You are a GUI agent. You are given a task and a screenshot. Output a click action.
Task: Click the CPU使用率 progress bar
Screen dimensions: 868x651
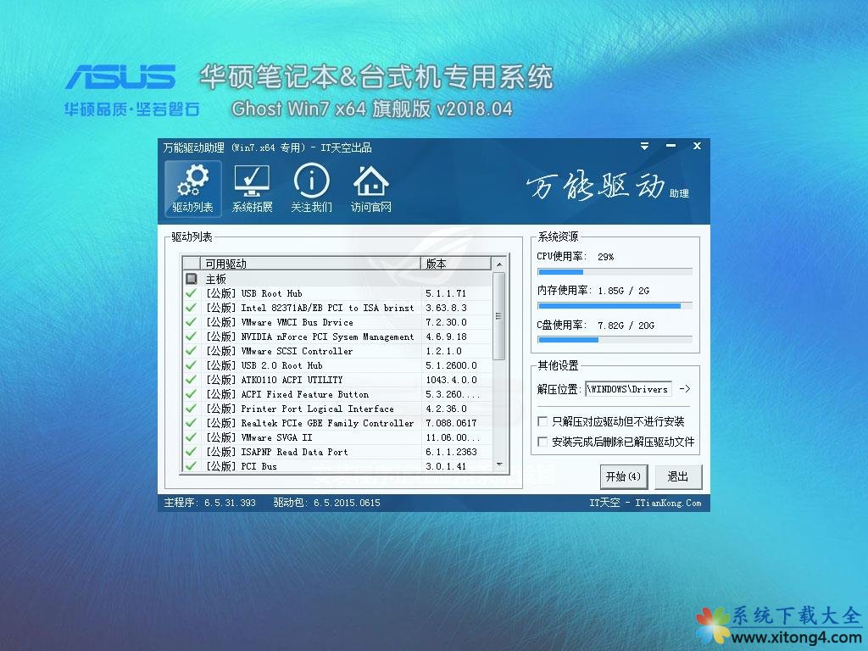click(615, 272)
